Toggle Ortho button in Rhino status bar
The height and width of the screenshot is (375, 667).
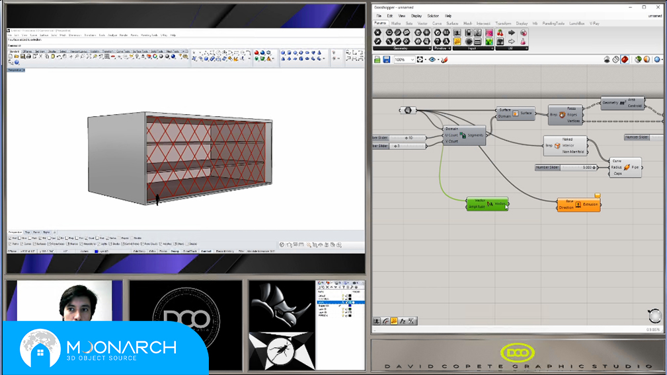point(152,251)
